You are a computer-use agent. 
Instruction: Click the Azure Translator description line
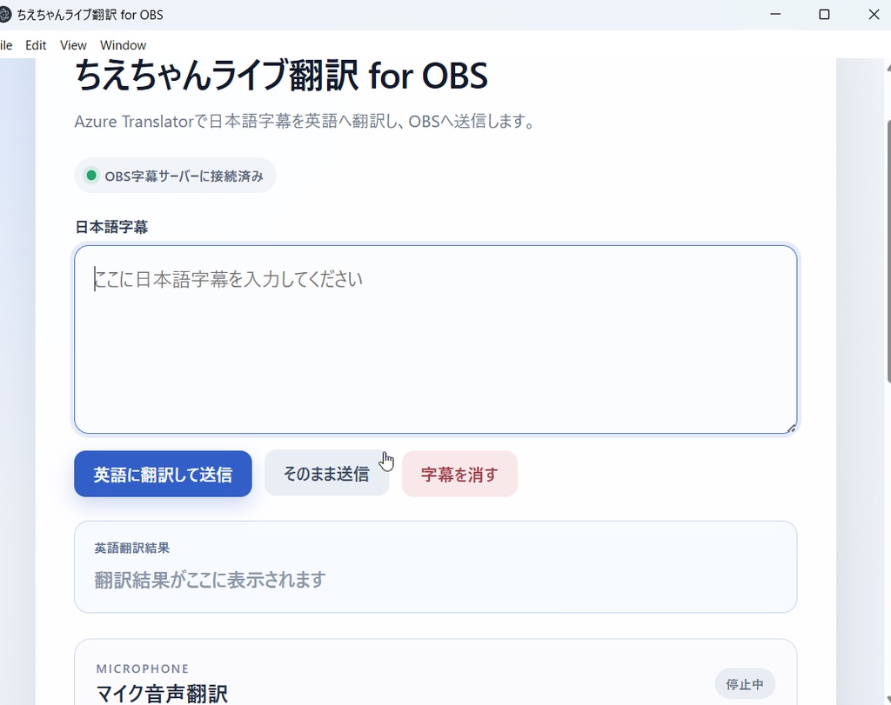[x=305, y=122]
